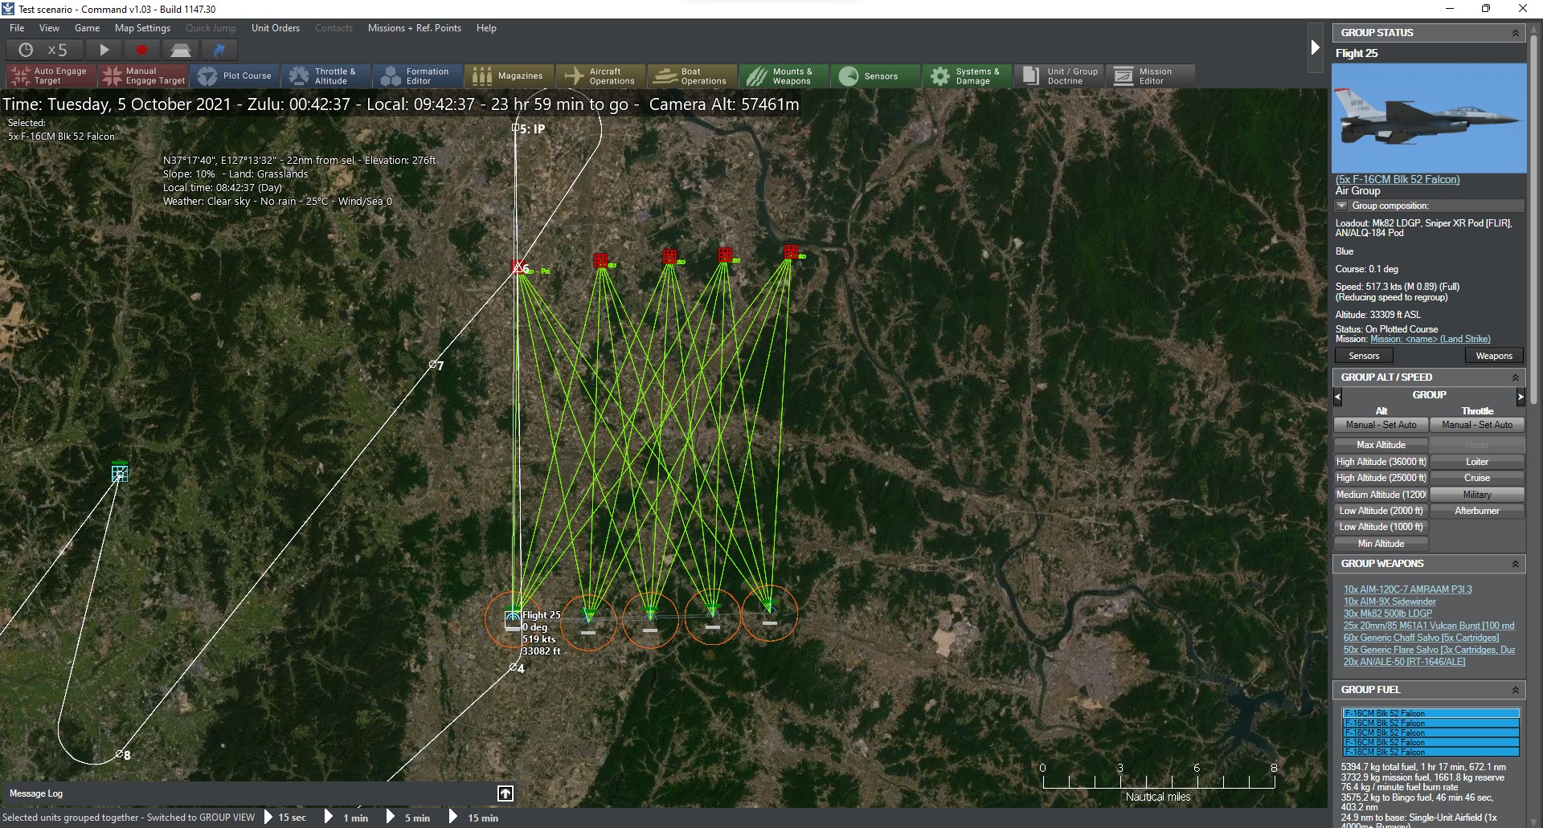Toggle Throttle Manual - Set Auto
1543x828 pixels.
[x=1477, y=425]
